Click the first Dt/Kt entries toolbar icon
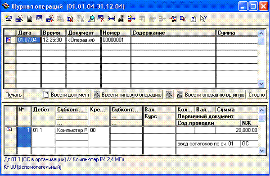Viewport: 270px width, 176px height. [x=70, y=19]
